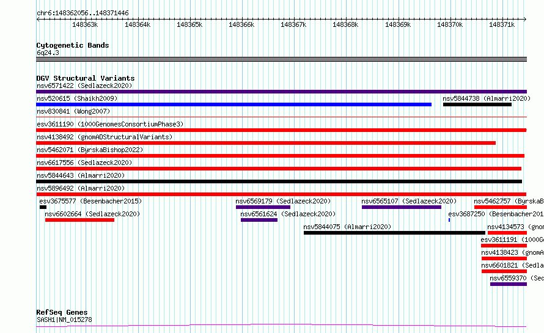
Task: Click the magenta SASH1 gene line
Action: (x=281, y=326)
